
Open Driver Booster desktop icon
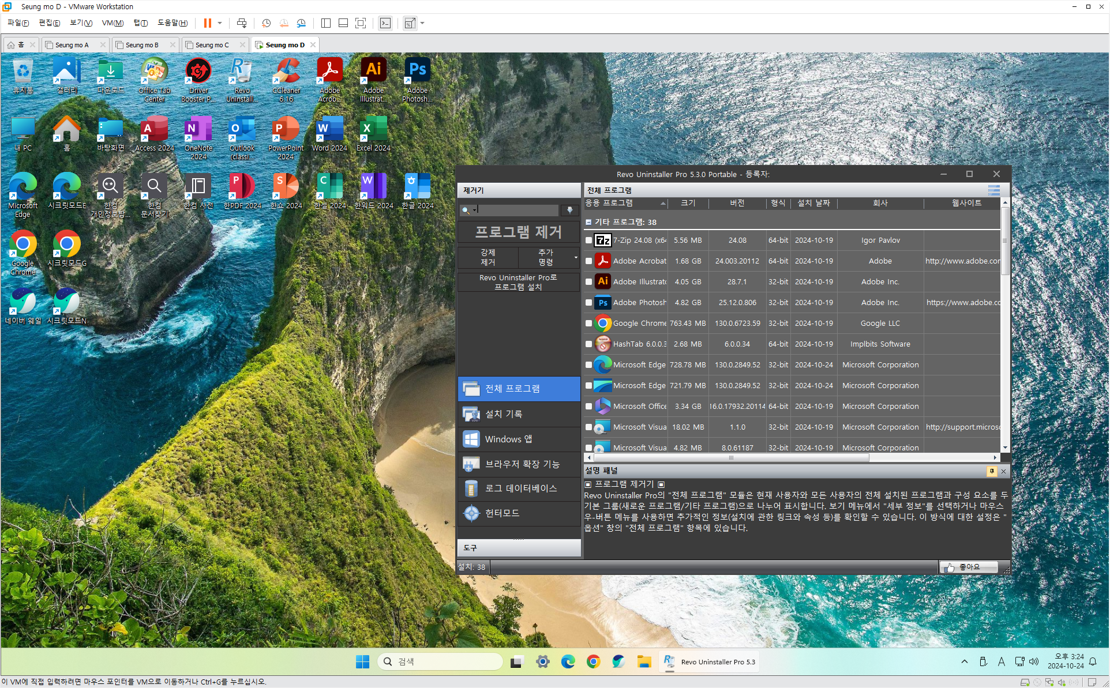point(198,80)
